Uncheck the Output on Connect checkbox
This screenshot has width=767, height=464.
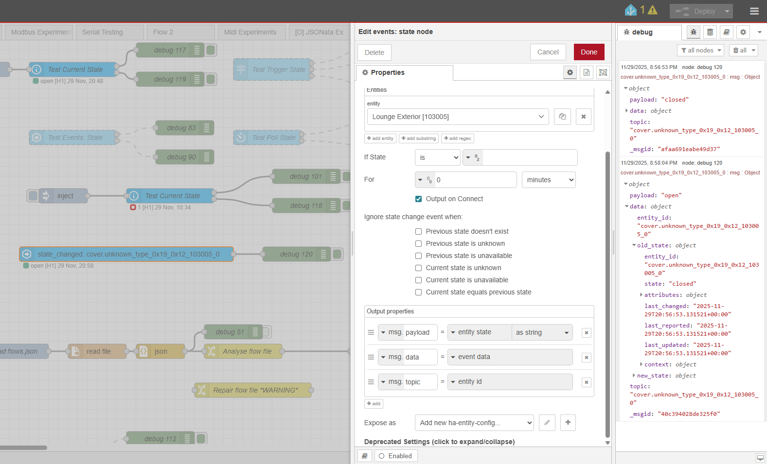point(418,199)
